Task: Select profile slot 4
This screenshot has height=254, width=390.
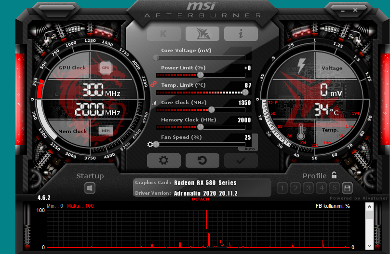Action: (x=322, y=188)
